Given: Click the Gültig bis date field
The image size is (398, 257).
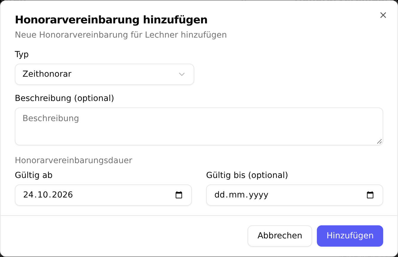Looking at the screenshot, I should point(295,195).
